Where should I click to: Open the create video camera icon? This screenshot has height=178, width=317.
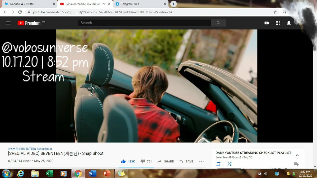pos(267,23)
